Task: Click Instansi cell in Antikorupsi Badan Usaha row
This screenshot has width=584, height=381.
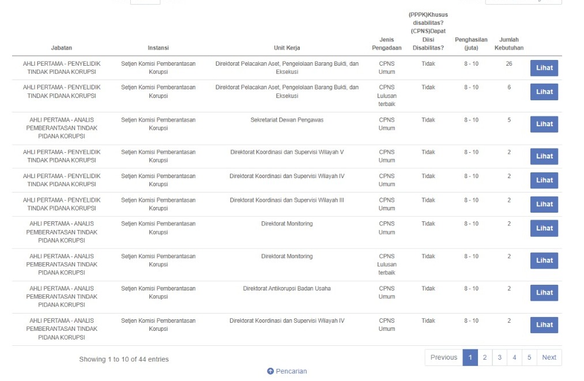Action: [x=158, y=292]
